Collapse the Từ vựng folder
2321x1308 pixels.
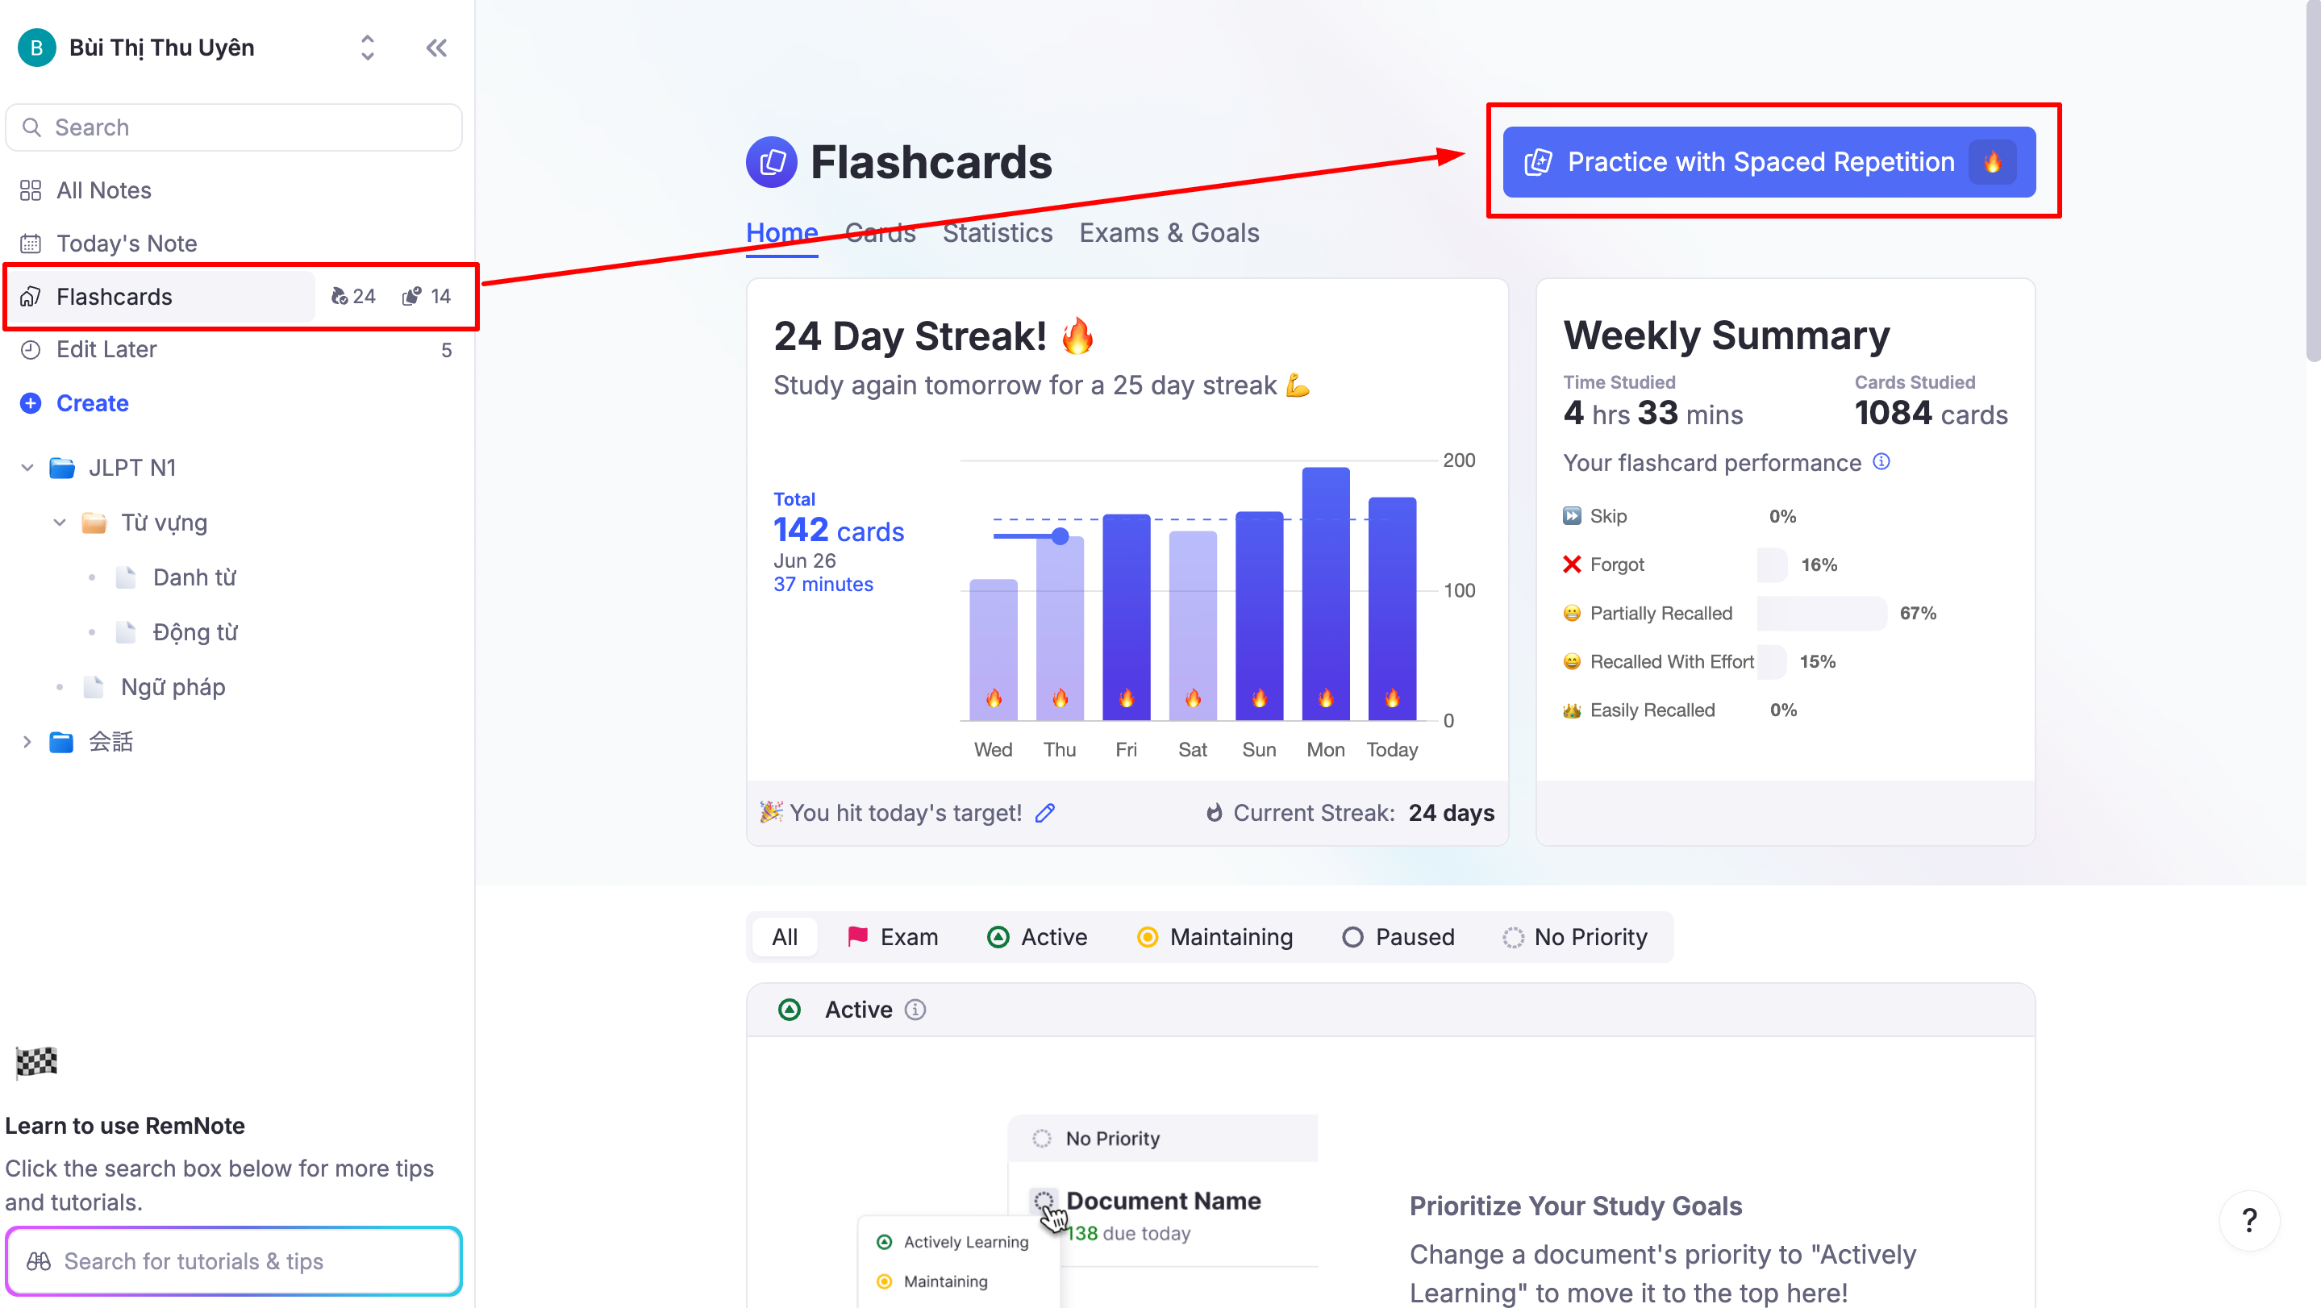(x=60, y=523)
